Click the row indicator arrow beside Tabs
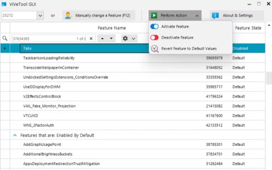 tap(5, 48)
